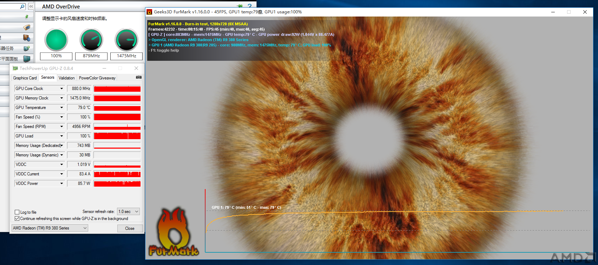The height and width of the screenshot is (265, 598).
Task: Click the 79.0 °C temperature reading
Action: click(x=79, y=108)
